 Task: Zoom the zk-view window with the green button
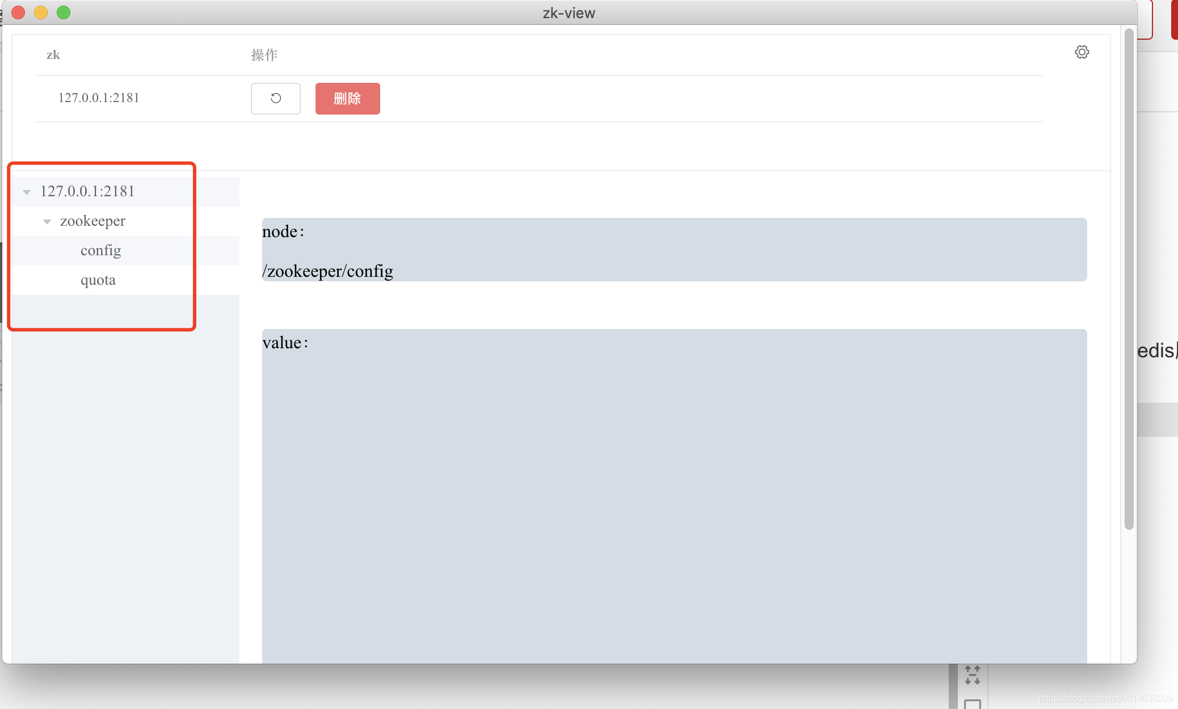[x=64, y=12]
